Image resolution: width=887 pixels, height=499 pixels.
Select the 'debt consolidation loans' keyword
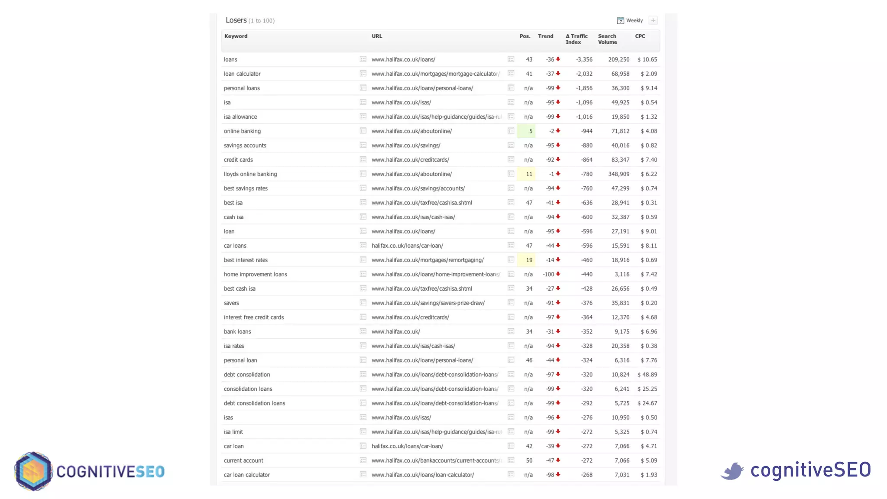pos(255,403)
